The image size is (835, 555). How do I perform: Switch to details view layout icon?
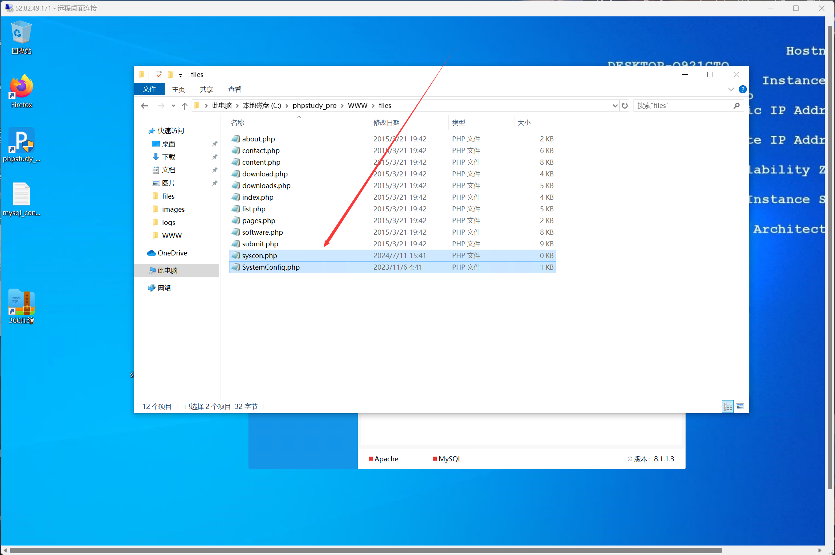point(728,406)
